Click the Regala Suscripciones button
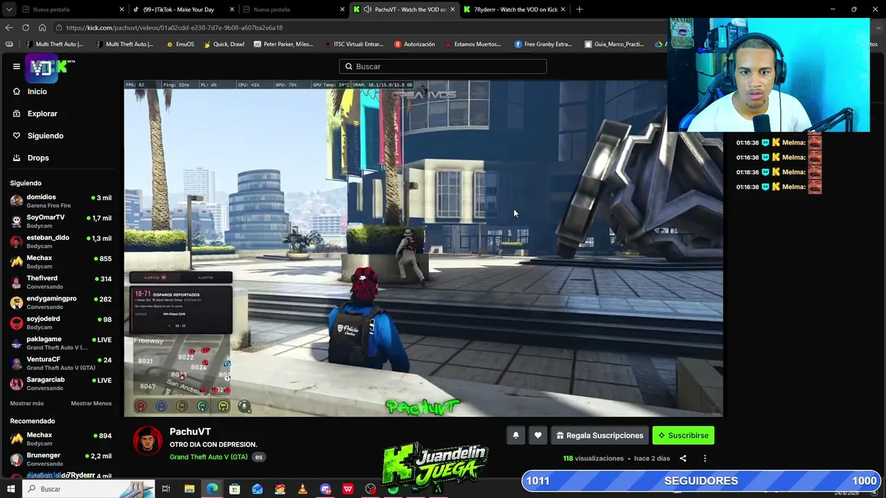Screen dimensions: 886x498 [x=599, y=435]
